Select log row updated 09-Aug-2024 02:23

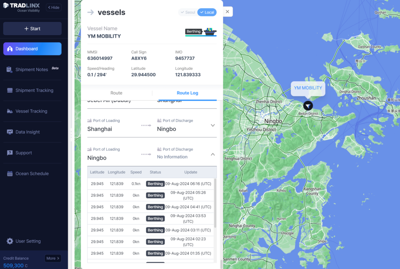click(150, 242)
